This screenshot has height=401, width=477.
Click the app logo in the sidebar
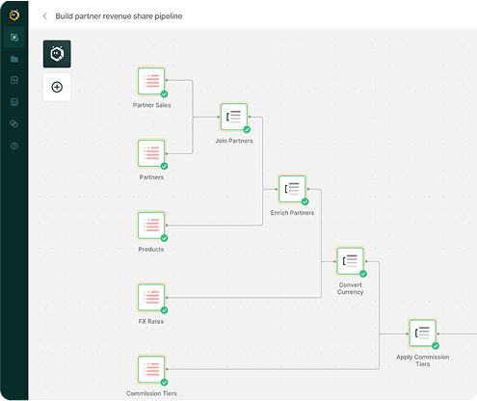(x=14, y=14)
